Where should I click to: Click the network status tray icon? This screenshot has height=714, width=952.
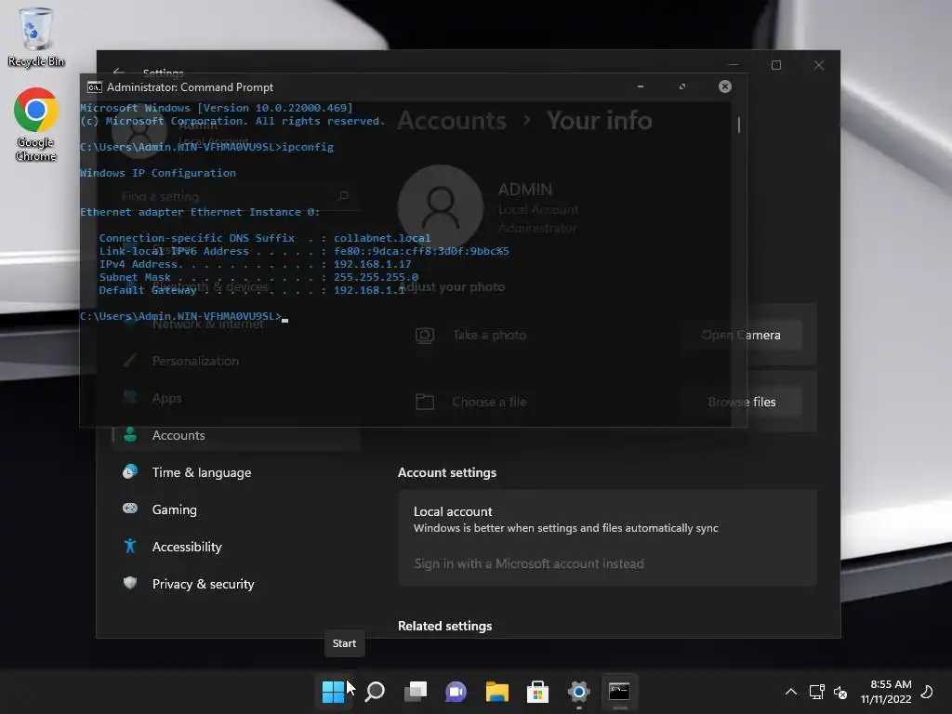816,692
